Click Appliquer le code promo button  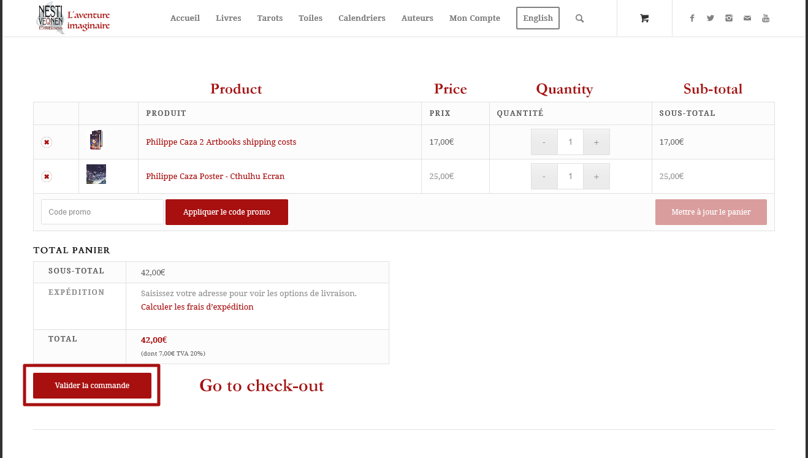pos(227,212)
